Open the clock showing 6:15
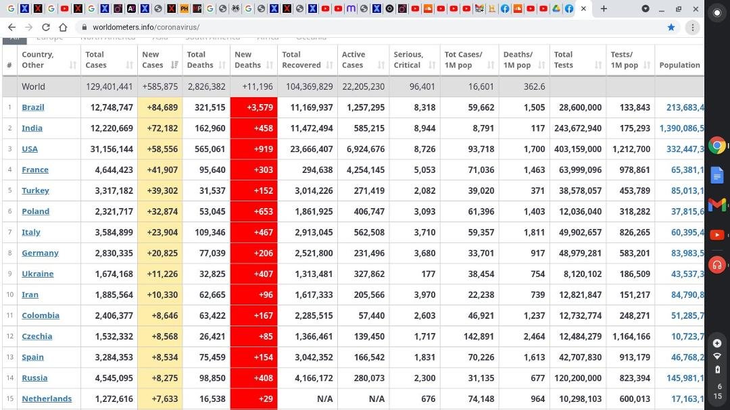The image size is (730, 410). (x=719, y=391)
